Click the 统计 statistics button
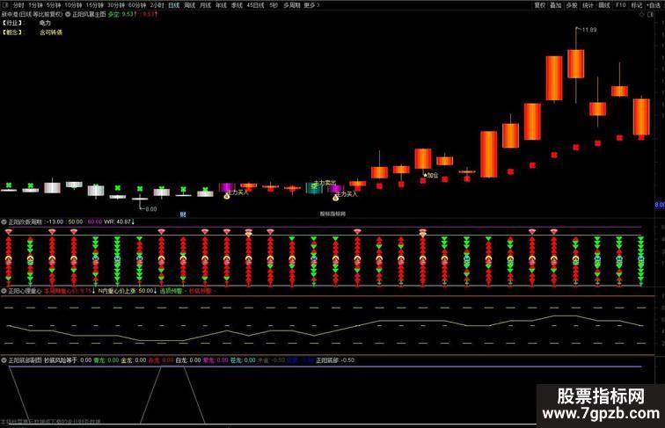This screenshot has height=428, width=665. point(588,5)
